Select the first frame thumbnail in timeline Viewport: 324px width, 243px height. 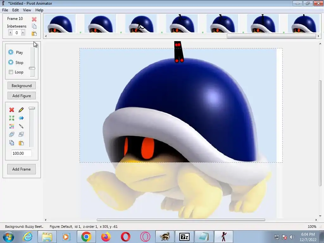coord(60,23)
